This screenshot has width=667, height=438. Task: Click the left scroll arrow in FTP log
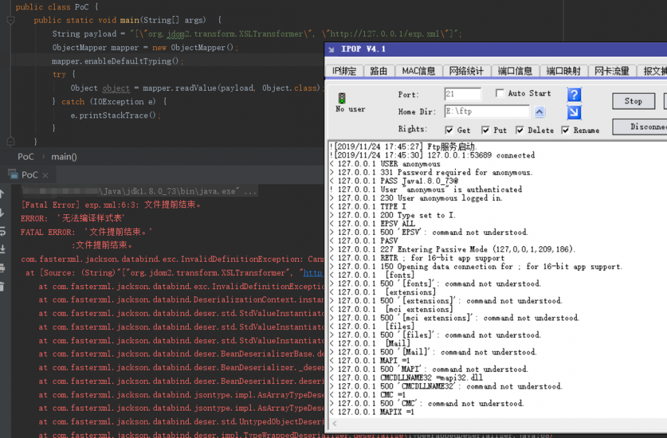(335, 423)
